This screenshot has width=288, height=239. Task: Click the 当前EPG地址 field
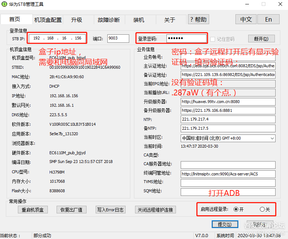[x=228, y=84]
